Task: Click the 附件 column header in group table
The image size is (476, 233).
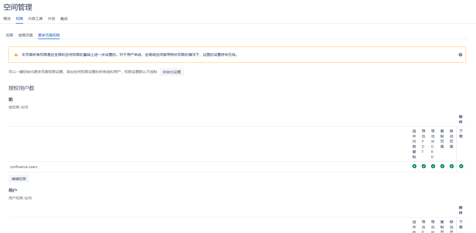Action: pyautogui.click(x=461, y=119)
